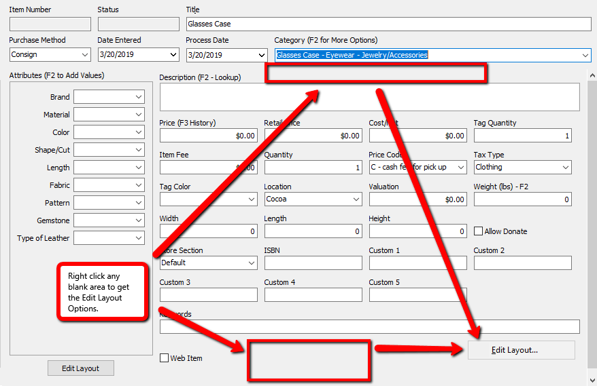
Task: Click the Quantity field
Action: [x=313, y=167]
